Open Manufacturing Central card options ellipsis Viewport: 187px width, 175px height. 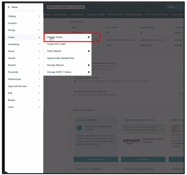(162, 120)
